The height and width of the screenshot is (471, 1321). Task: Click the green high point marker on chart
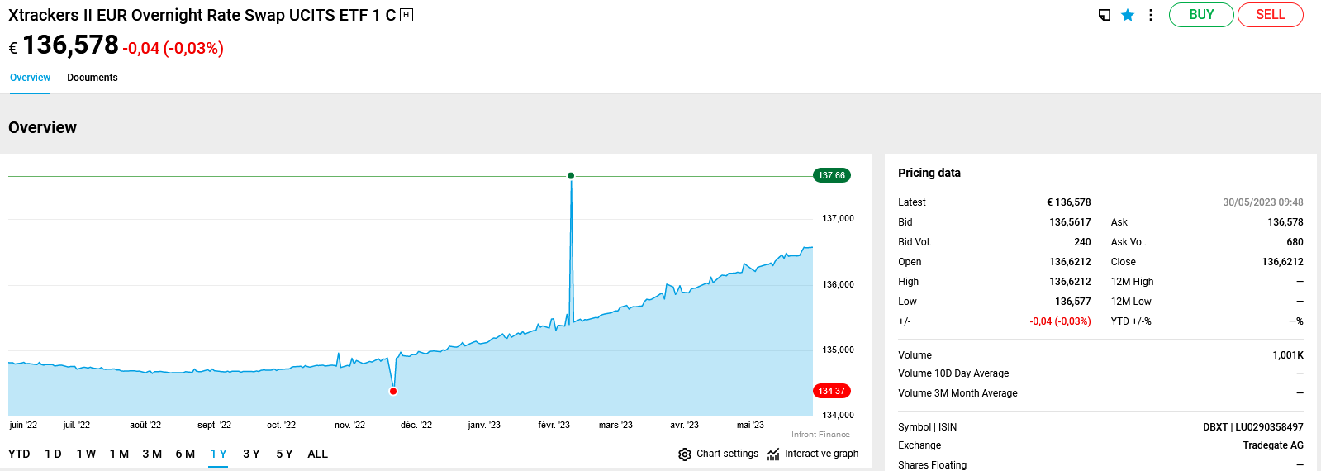click(x=571, y=176)
